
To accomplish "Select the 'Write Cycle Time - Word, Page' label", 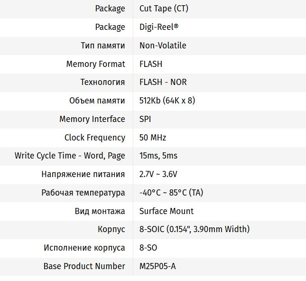I will [70, 156].
